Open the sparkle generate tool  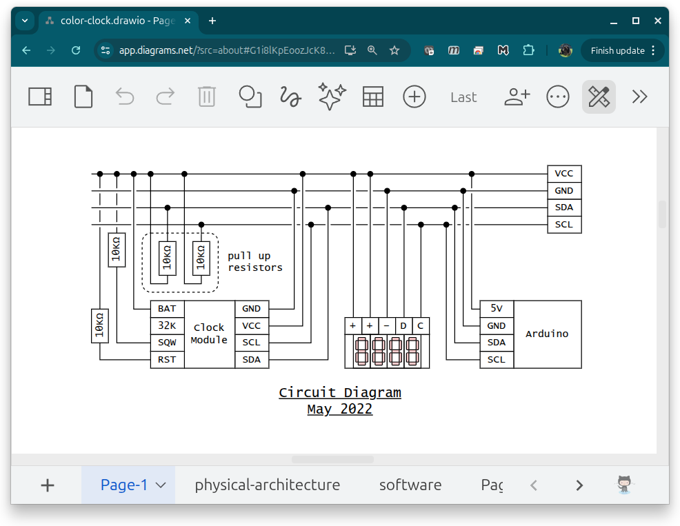point(332,97)
